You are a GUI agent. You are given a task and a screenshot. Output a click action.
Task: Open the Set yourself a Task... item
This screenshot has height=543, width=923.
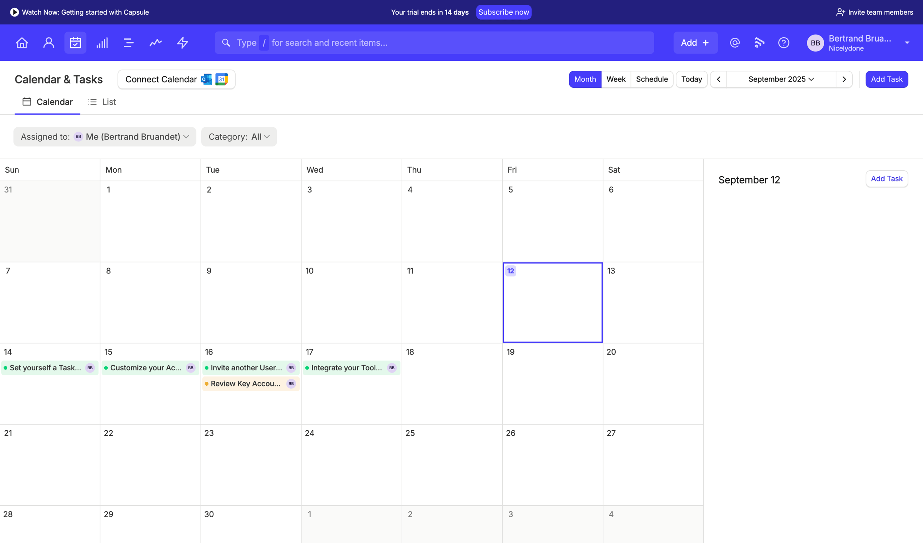point(50,368)
